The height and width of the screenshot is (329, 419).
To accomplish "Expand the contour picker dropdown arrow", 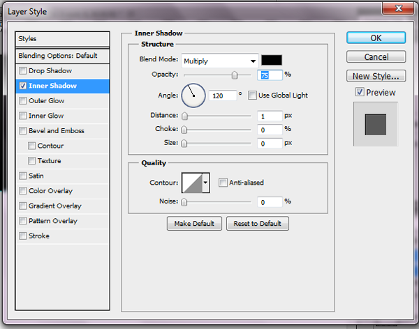I will pos(205,183).
